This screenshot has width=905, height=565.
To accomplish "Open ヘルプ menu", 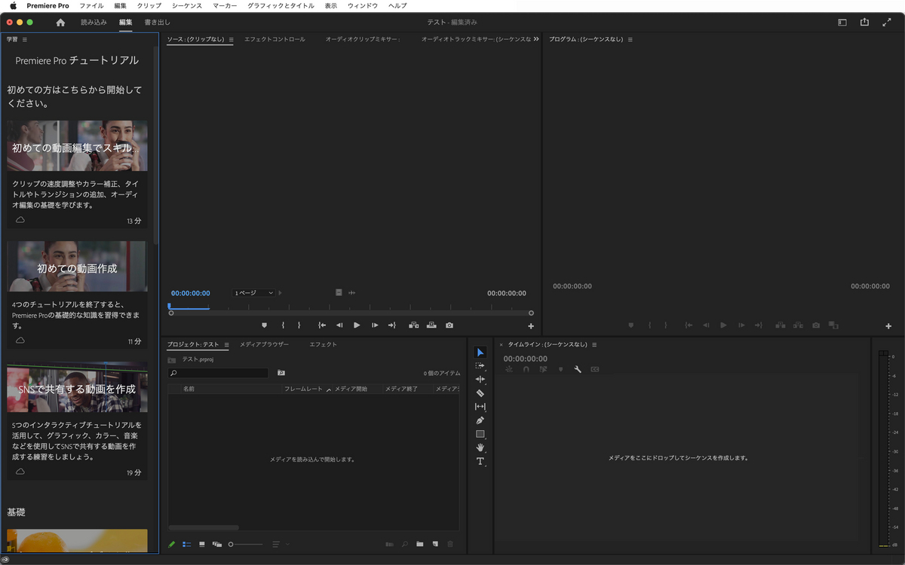I will coord(397,5).
